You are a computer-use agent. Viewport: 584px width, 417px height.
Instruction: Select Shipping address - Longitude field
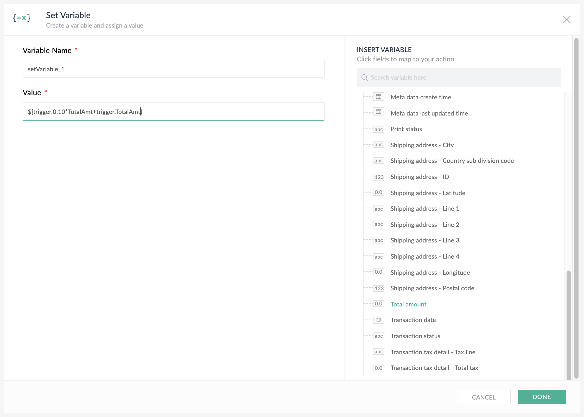(430, 273)
